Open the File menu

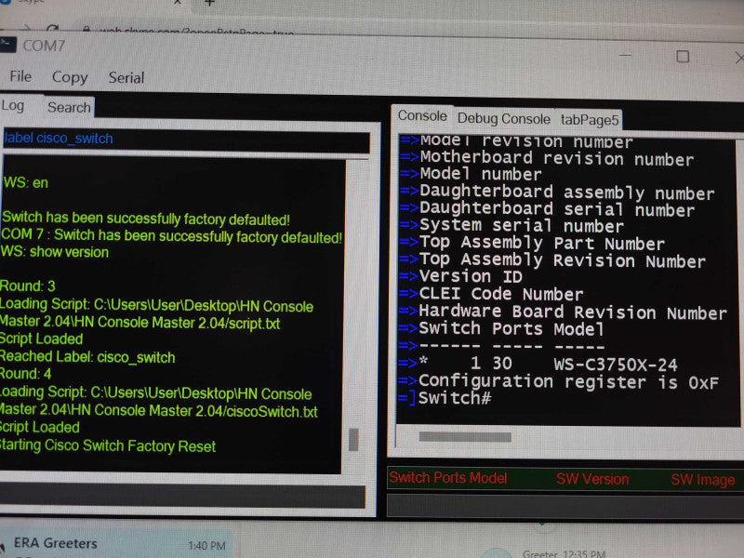(20, 76)
